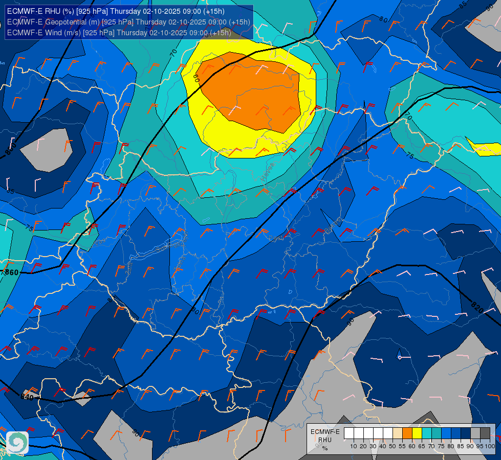Click the legend tick value 100
The image size is (501, 460).
(490, 446)
